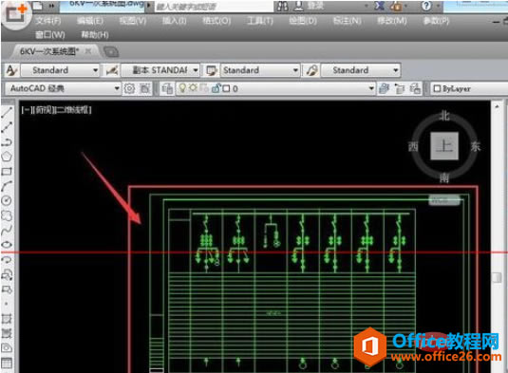Image resolution: width=508 pixels, height=373 pixels.
Task: Click the 登录 sign-in button
Action: [x=315, y=6]
